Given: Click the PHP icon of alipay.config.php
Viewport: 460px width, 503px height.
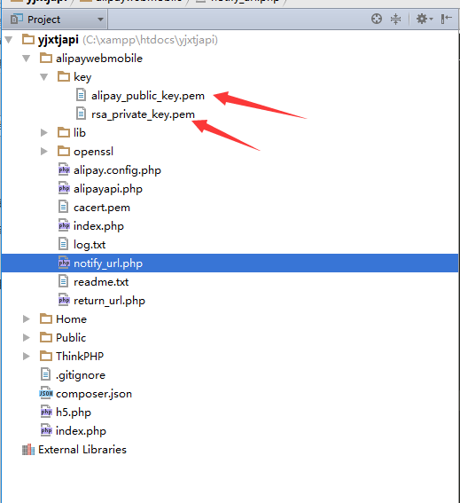Looking at the screenshot, I should point(64,169).
